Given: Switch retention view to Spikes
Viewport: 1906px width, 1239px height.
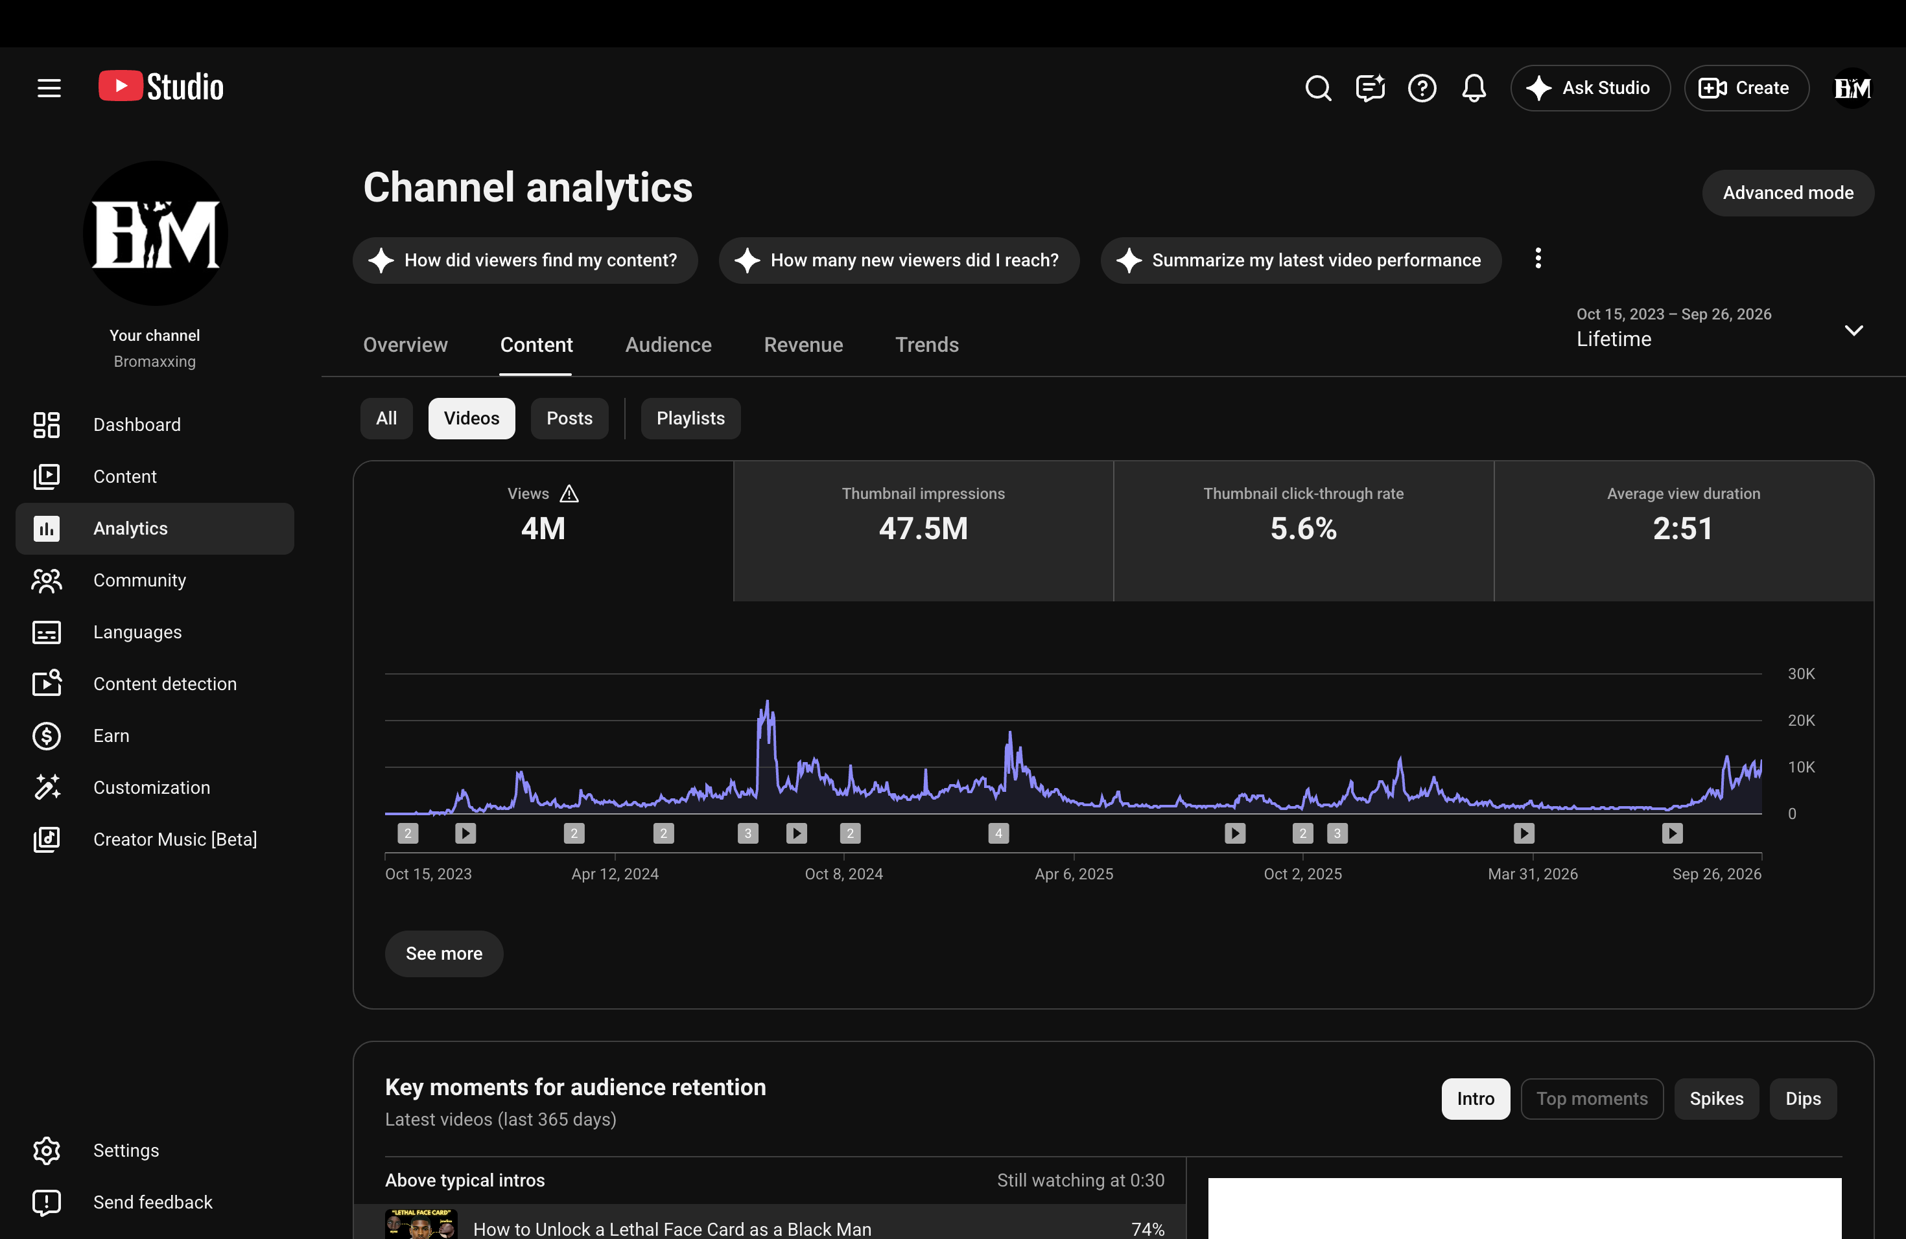Looking at the screenshot, I should (x=1716, y=1099).
